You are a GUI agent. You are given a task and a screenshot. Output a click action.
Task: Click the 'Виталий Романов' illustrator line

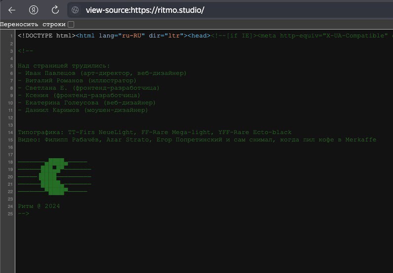click(77, 80)
